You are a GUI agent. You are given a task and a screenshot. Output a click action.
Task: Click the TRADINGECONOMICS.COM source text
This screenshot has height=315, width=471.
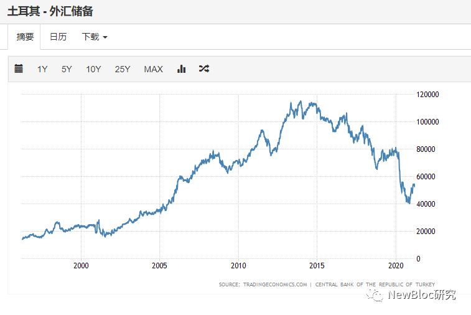[275, 284]
